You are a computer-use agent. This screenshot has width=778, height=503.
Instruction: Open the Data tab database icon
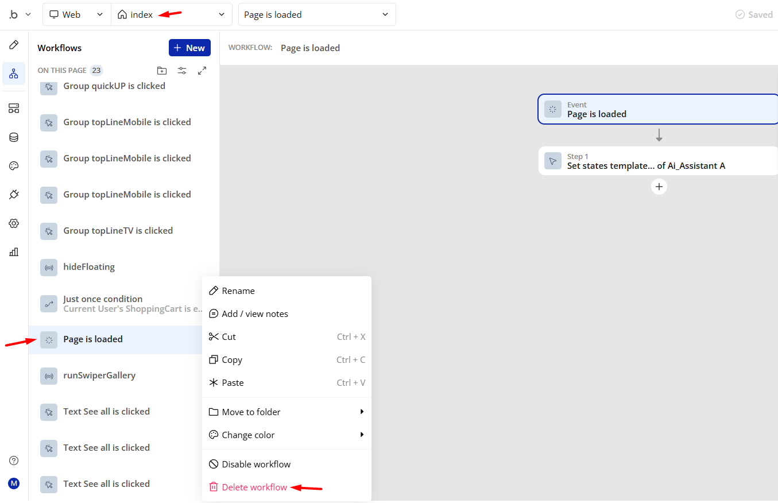tap(14, 137)
